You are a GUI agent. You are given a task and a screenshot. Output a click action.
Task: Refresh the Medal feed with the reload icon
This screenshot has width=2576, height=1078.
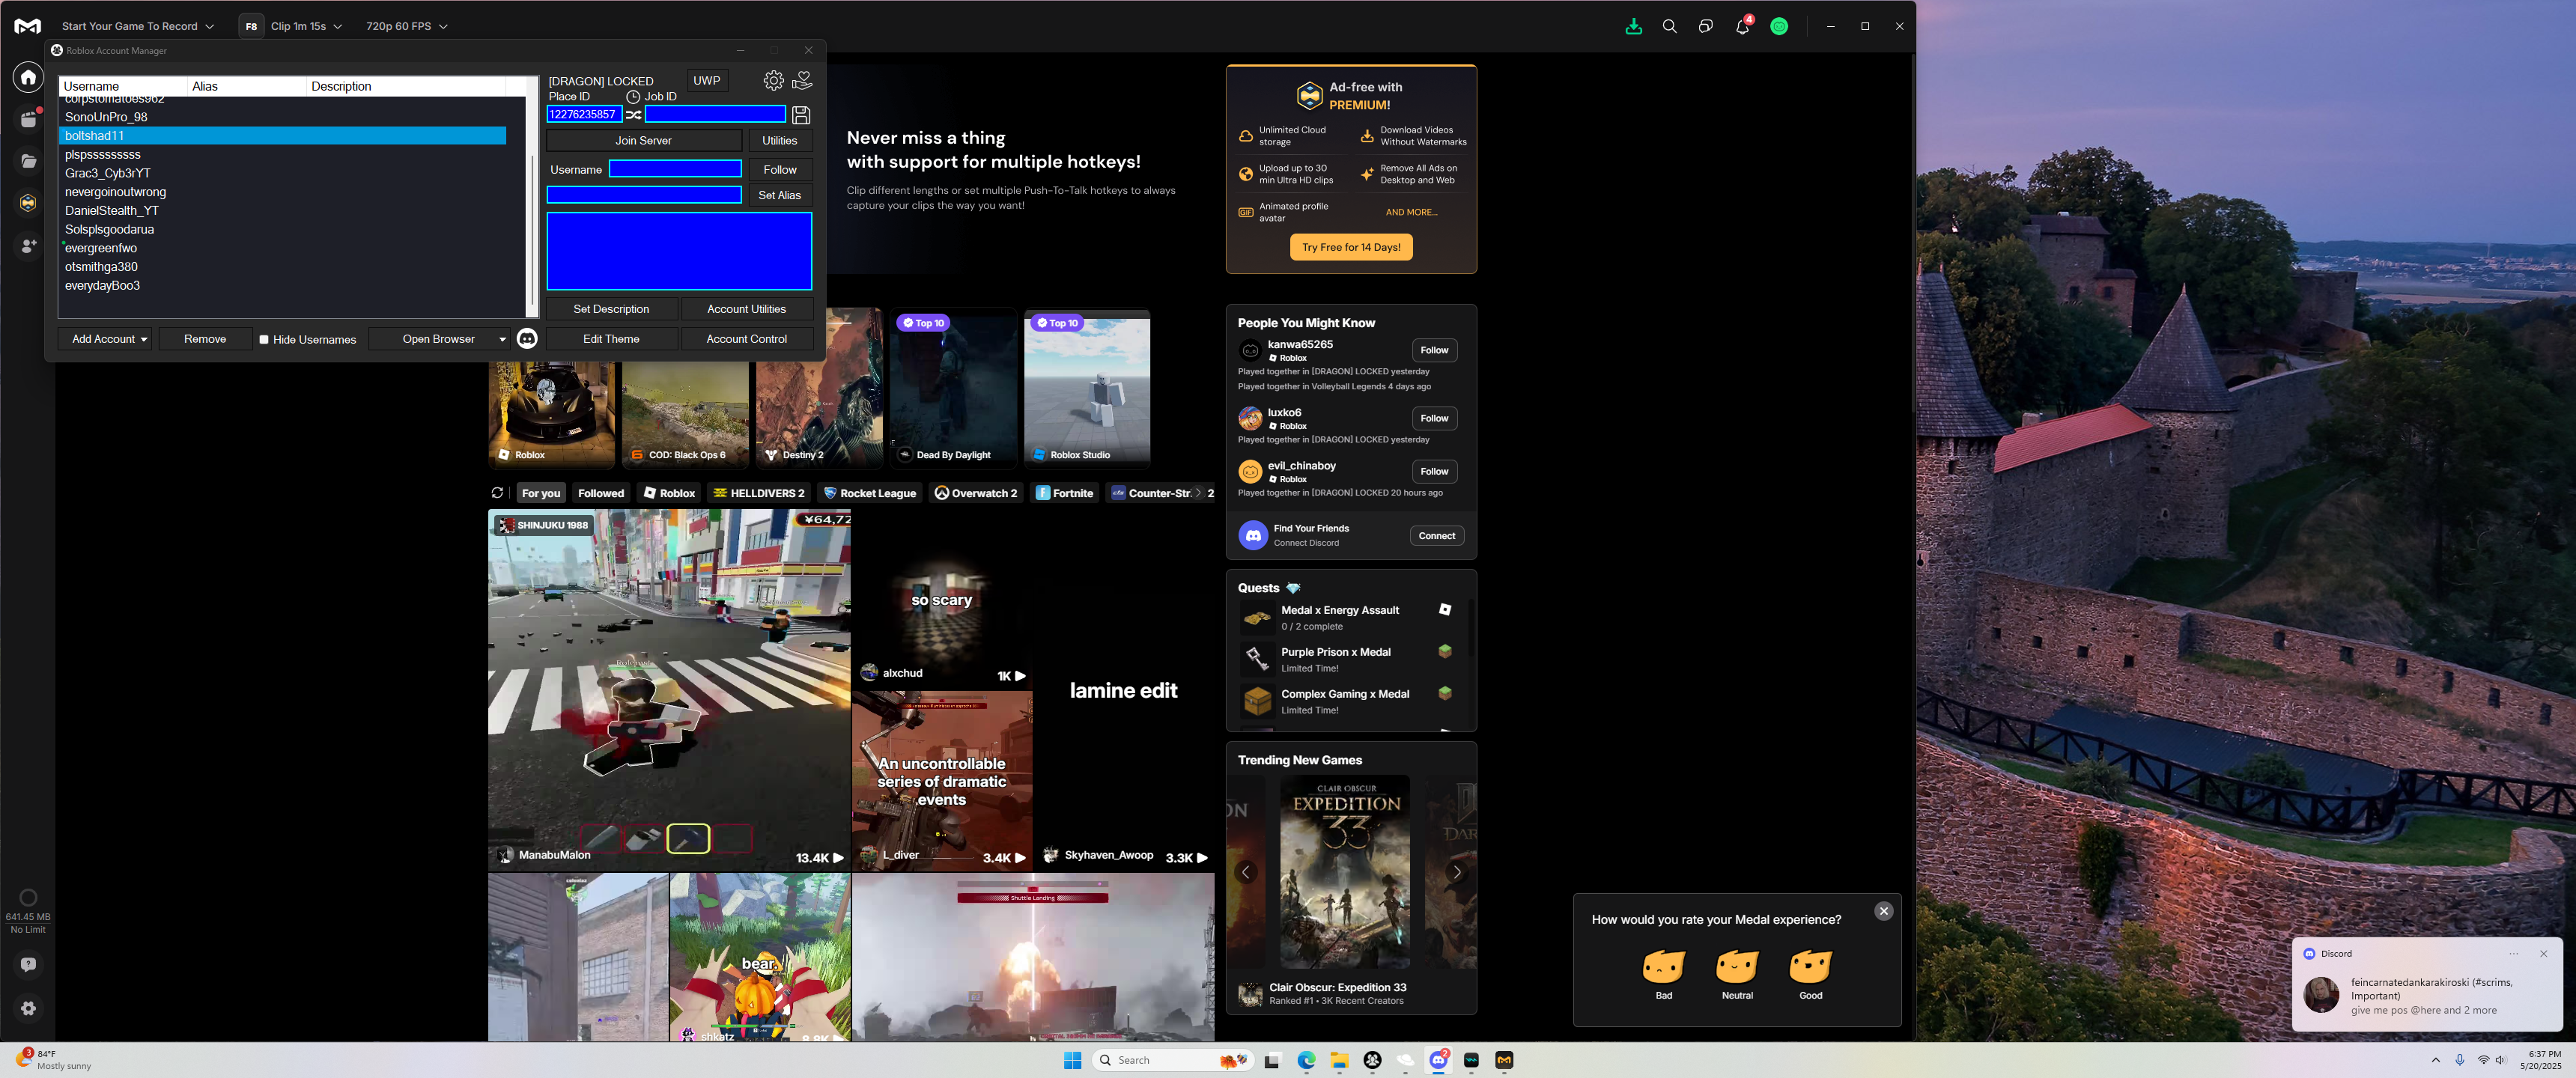[497, 493]
